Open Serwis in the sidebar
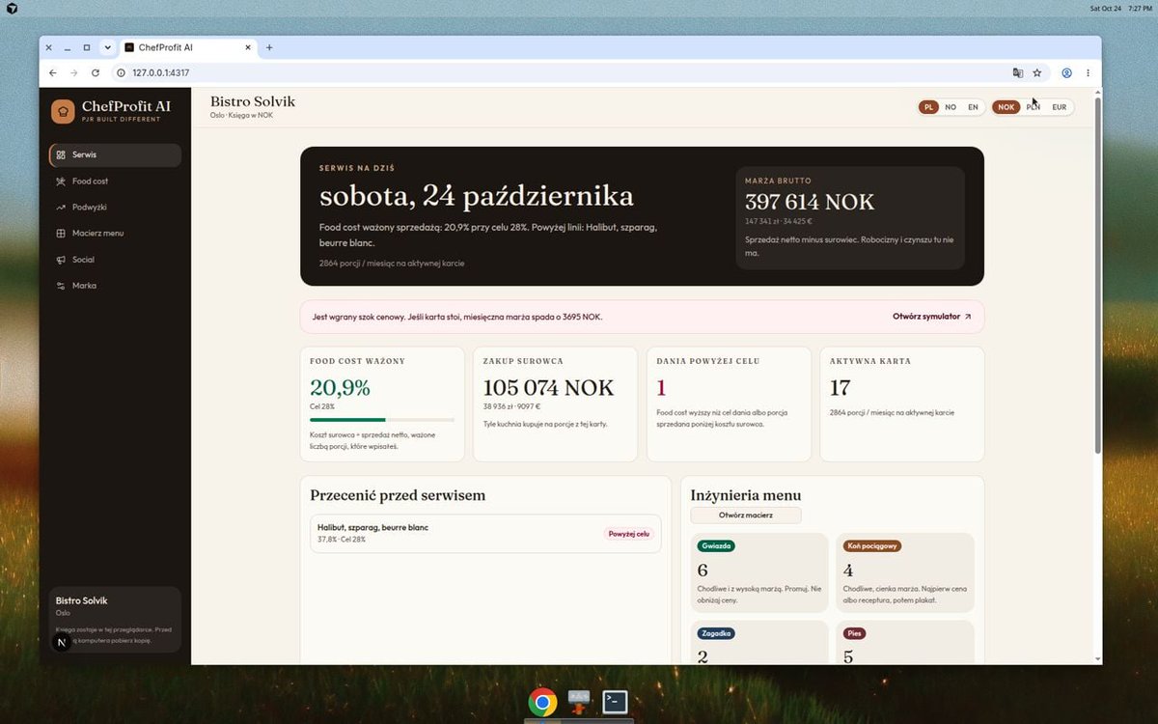1158x724 pixels. tap(115, 154)
